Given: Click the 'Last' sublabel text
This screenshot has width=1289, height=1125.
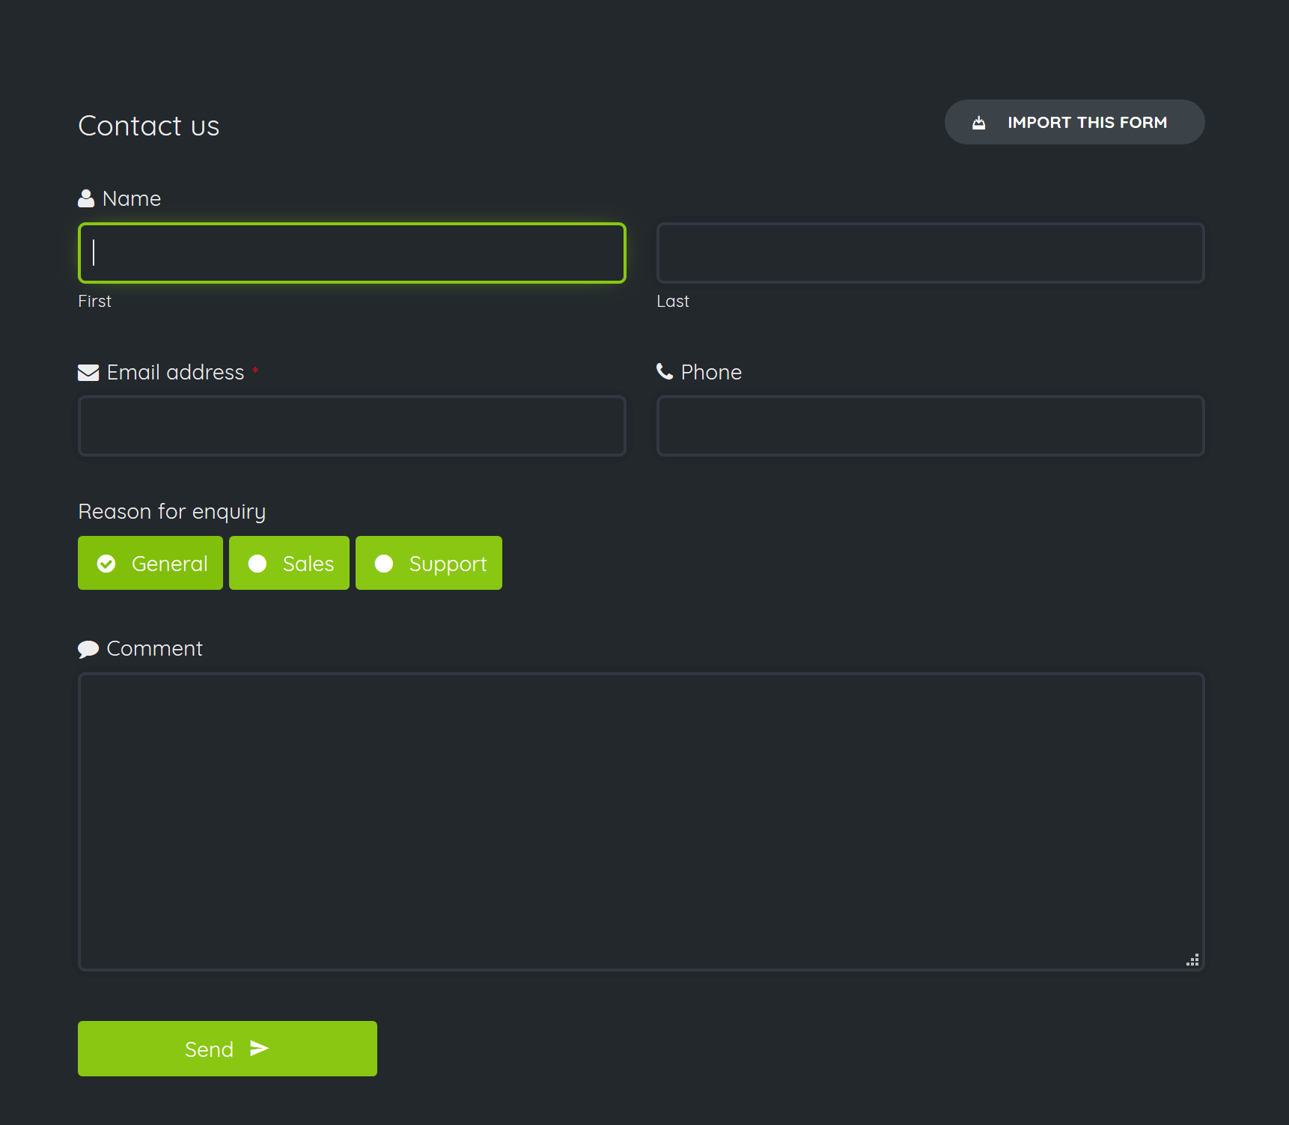Looking at the screenshot, I should 673,301.
